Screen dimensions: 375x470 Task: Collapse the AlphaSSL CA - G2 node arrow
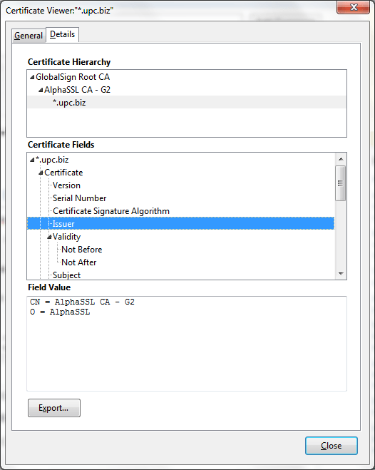point(41,90)
